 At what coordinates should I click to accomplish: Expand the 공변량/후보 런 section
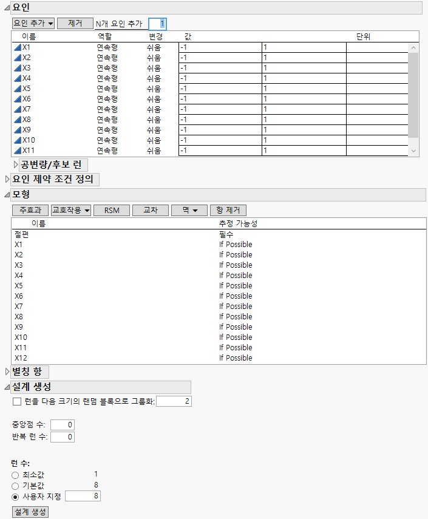tap(16, 165)
